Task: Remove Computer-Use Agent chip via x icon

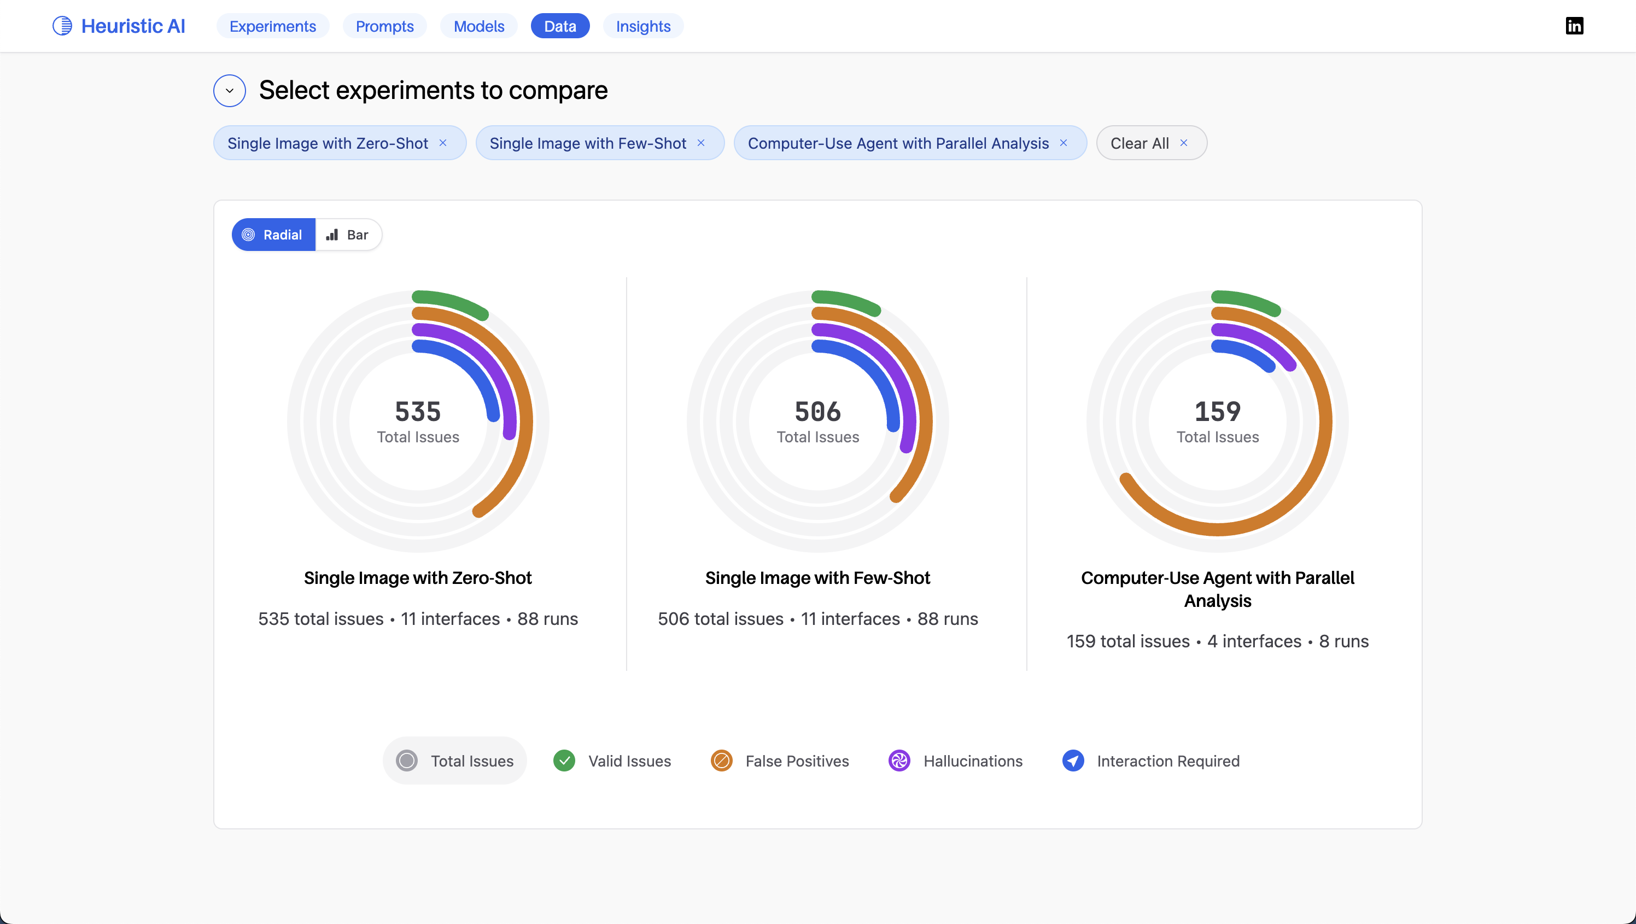Action: click(1064, 143)
